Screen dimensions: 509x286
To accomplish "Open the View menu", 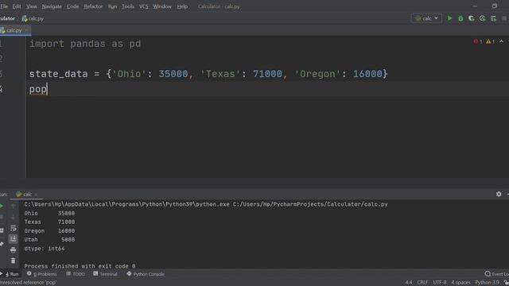I will [x=32, y=6].
